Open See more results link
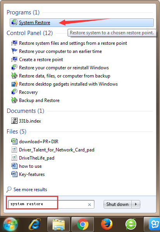Screen dimensions: 160x232 pos(30,190)
